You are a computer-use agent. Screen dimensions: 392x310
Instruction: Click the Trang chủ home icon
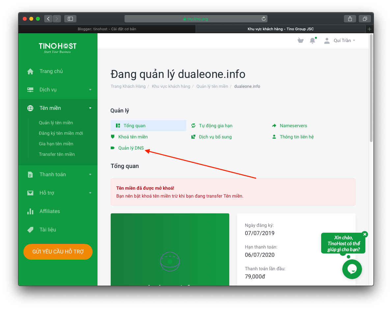tap(30, 71)
